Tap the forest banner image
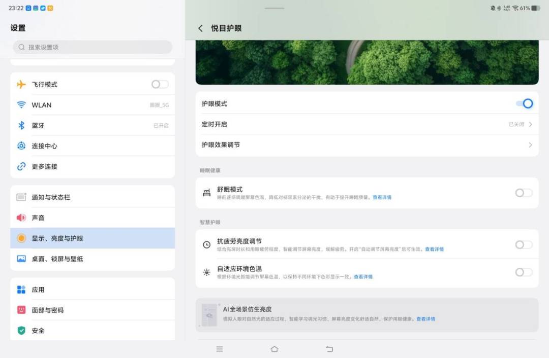The image size is (549, 358). [x=367, y=62]
